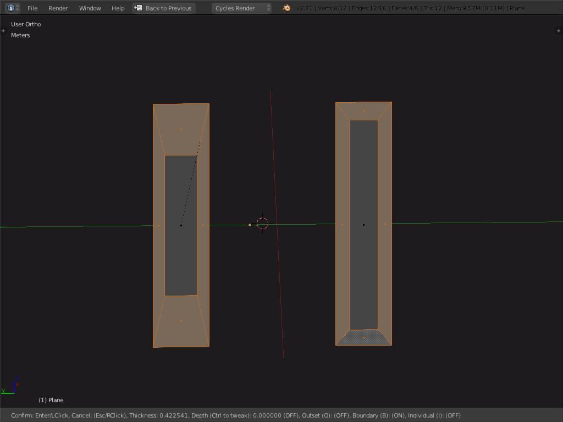Open the File menu
563x422 pixels.
(32, 8)
